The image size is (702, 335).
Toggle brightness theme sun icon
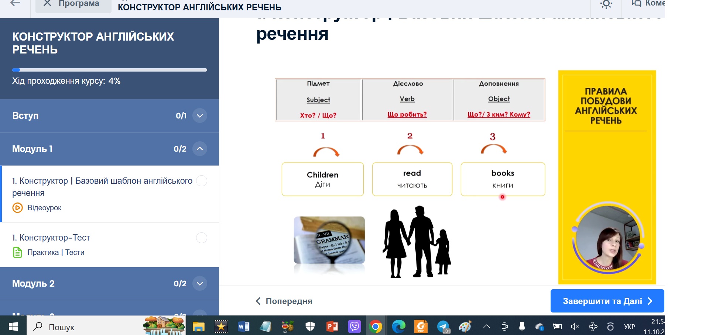(x=606, y=4)
